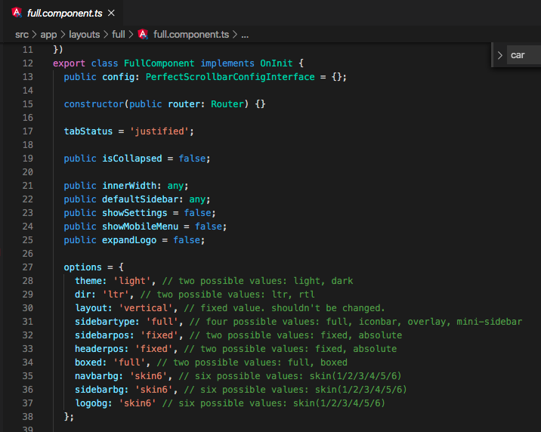Image resolution: width=541 pixels, height=432 pixels.
Task: Click the Angular icon on the editor tab
Action: click(x=16, y=14)
